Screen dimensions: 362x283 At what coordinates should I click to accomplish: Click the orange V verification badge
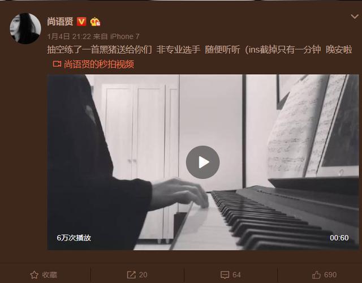[81, 22]
